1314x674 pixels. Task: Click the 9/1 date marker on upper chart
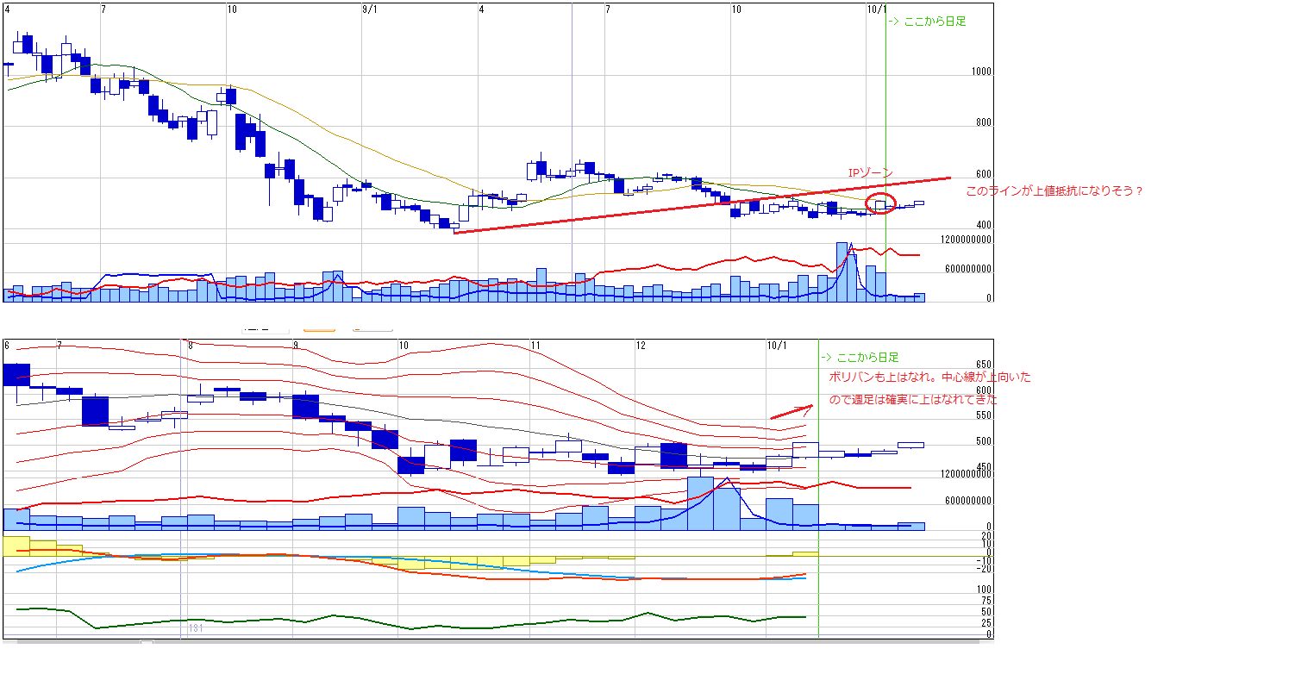point(370,9)
